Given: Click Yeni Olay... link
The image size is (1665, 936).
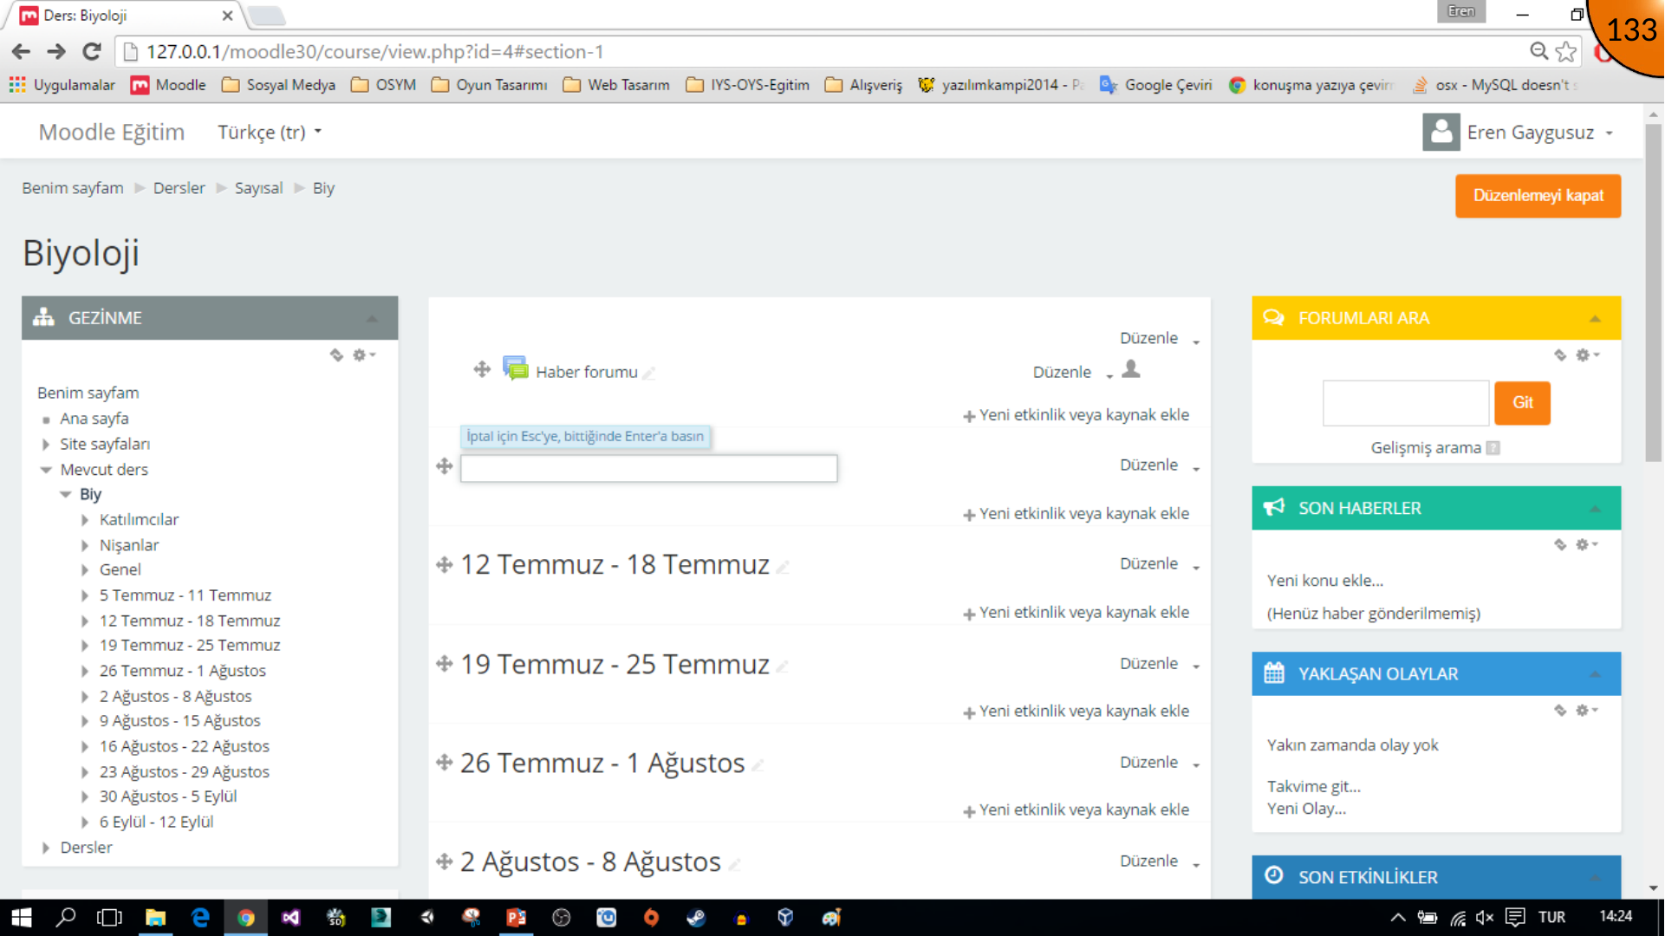Looking at the screenshot, I should click(x=1306, y=809).
